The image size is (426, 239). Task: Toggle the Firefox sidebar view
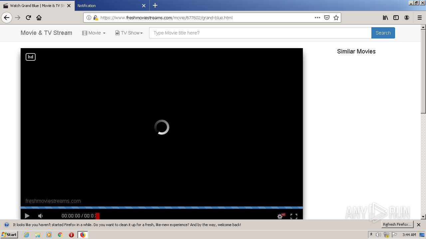coord(396,18)
